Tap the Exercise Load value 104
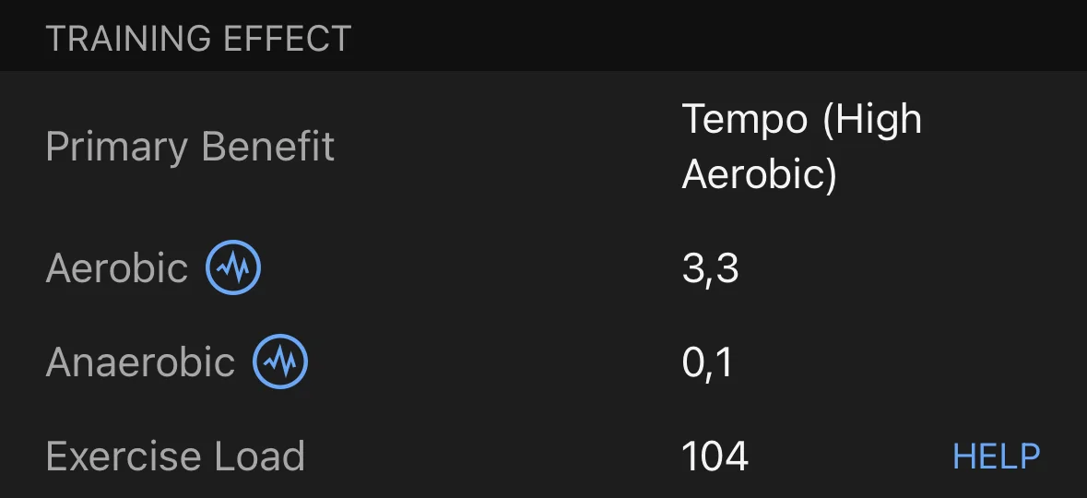1087x498 pixels. [x=715, y=457]
